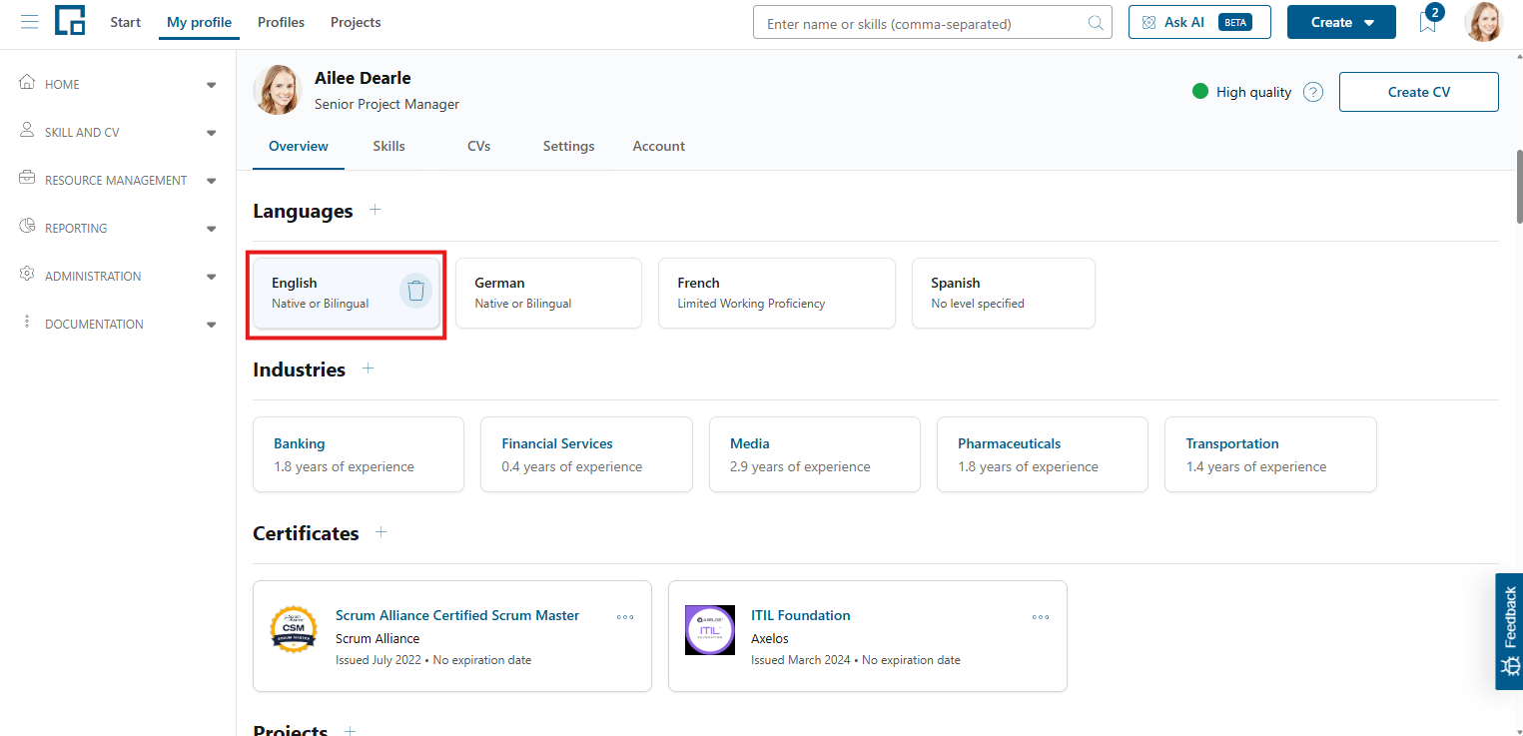Go to the Start nav item

coord(126,22)
